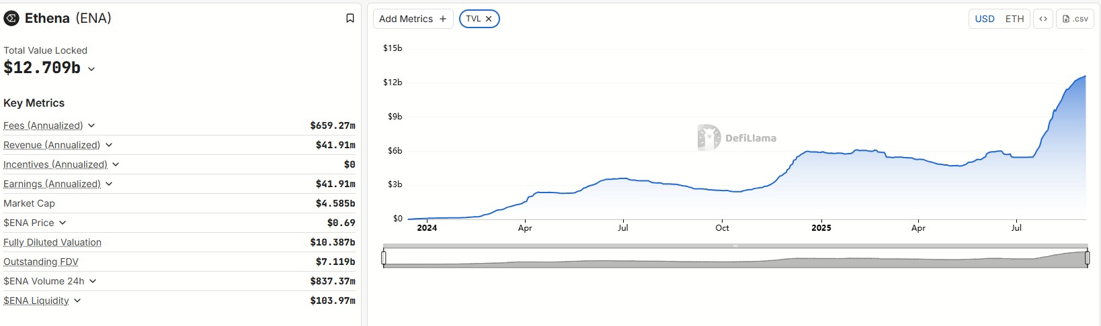Click the Fully Diluted Valuation label

[x=52, y=242]
